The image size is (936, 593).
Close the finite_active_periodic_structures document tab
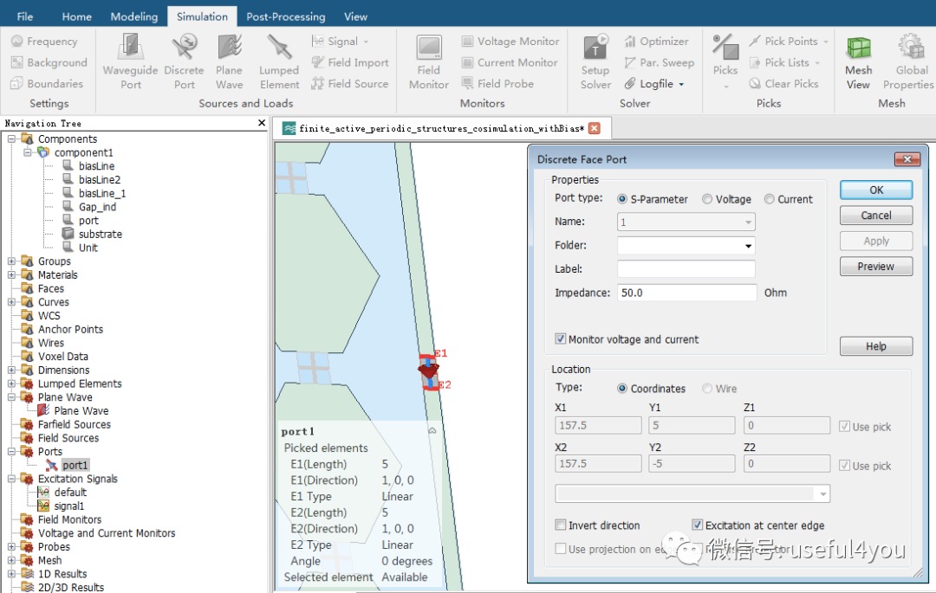click(x=594, y=128)
